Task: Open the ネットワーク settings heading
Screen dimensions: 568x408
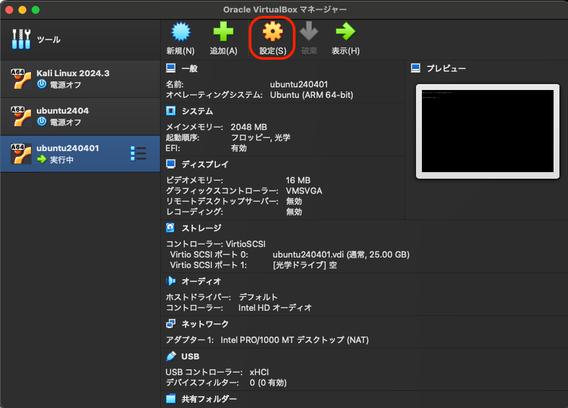Action: pyautogui.click(x=205, y=324)
